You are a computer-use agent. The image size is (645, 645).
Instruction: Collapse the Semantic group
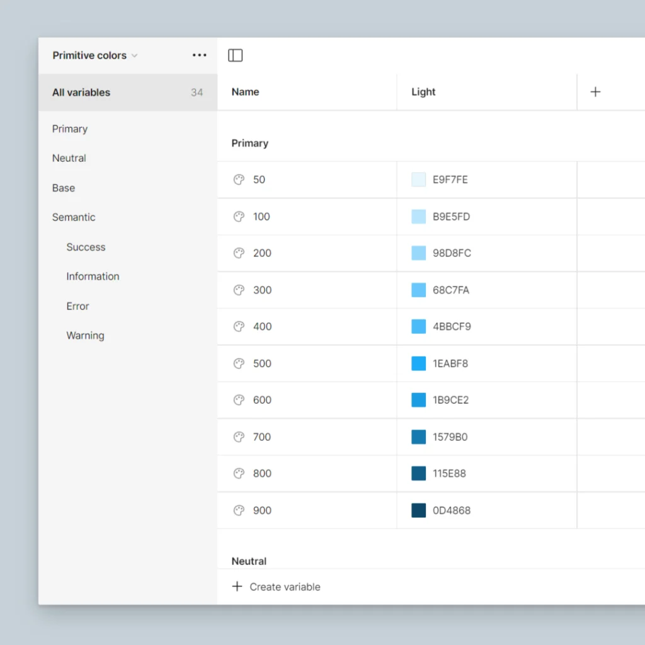pyautogui.click(x=74, y=217)
